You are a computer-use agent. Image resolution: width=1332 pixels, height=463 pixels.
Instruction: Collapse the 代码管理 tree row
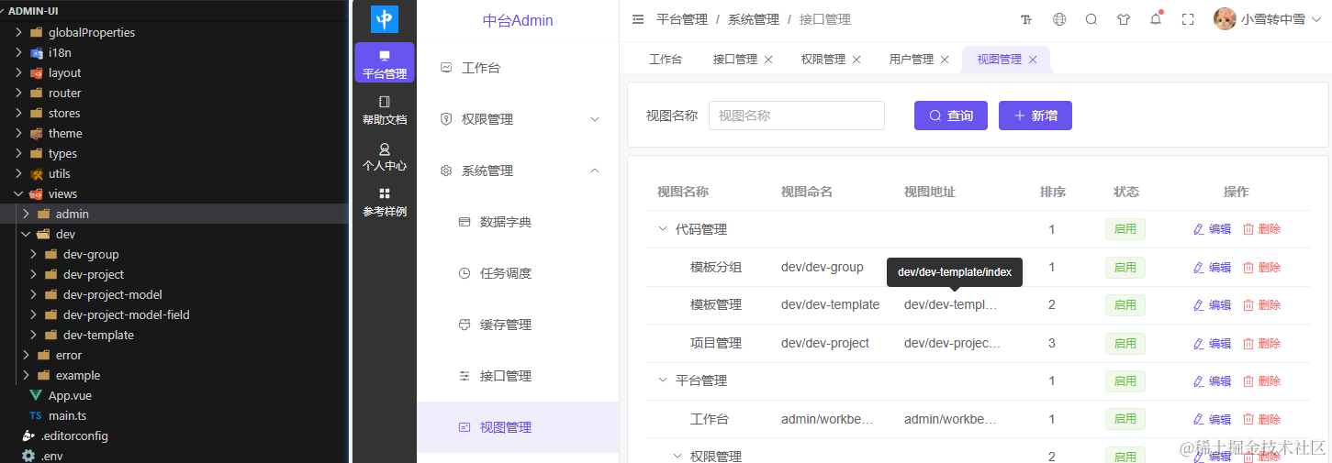[x=663, y=229]
